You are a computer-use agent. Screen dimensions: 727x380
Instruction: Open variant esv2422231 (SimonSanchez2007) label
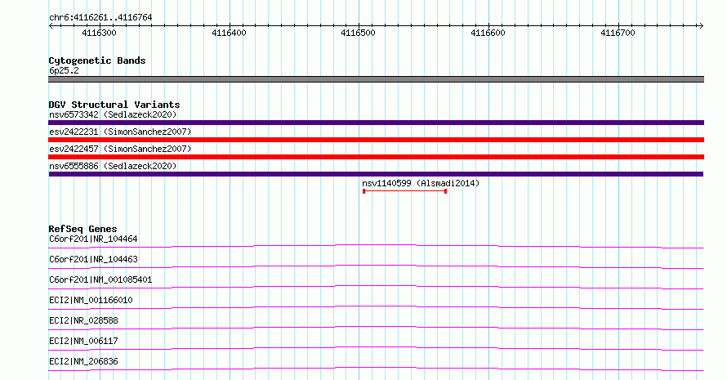pos(120,132)
